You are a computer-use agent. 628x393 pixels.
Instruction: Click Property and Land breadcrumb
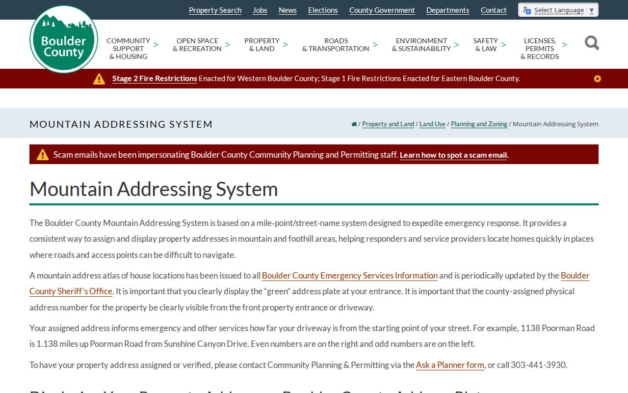point(388,124)
